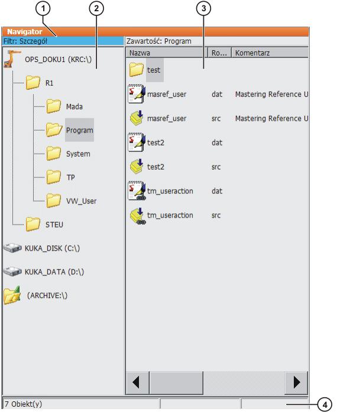337x412 pixels.
Task: Click the test2 src module icon
Action: 137,166
